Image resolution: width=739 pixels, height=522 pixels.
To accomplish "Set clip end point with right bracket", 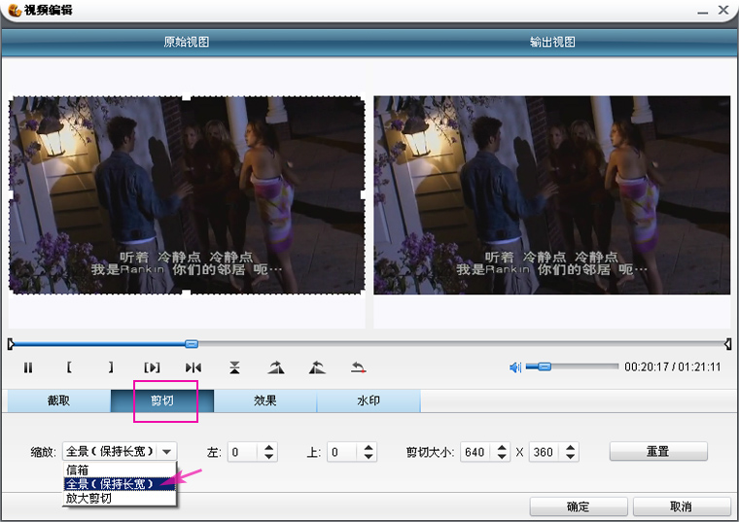I will point(111,367).
